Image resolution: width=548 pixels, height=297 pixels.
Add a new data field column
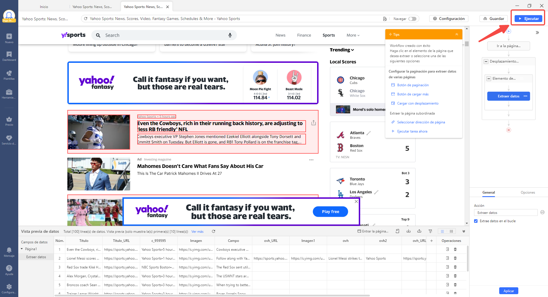[x=432, y=241]
